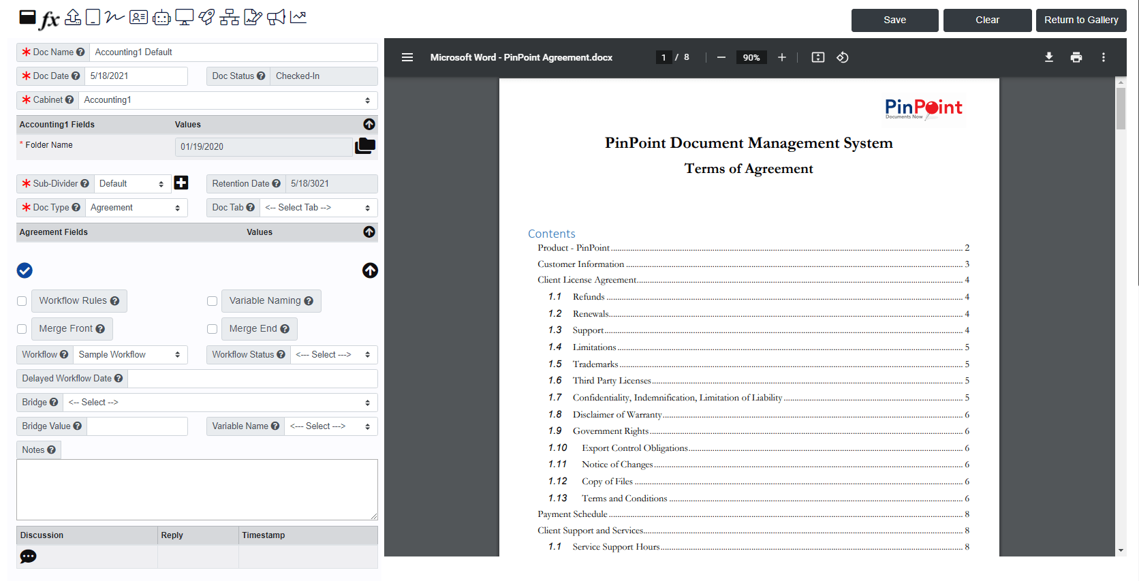
Task: Zoom in the PDF with plus icon
Action: (782, 57)
